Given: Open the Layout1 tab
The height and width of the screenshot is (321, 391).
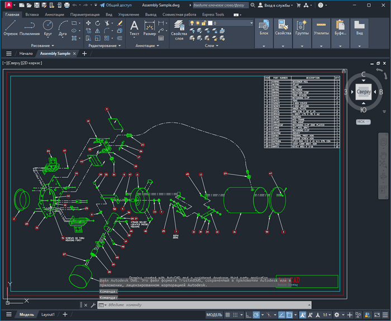Looking at the screenshot, I should [48, 315].
